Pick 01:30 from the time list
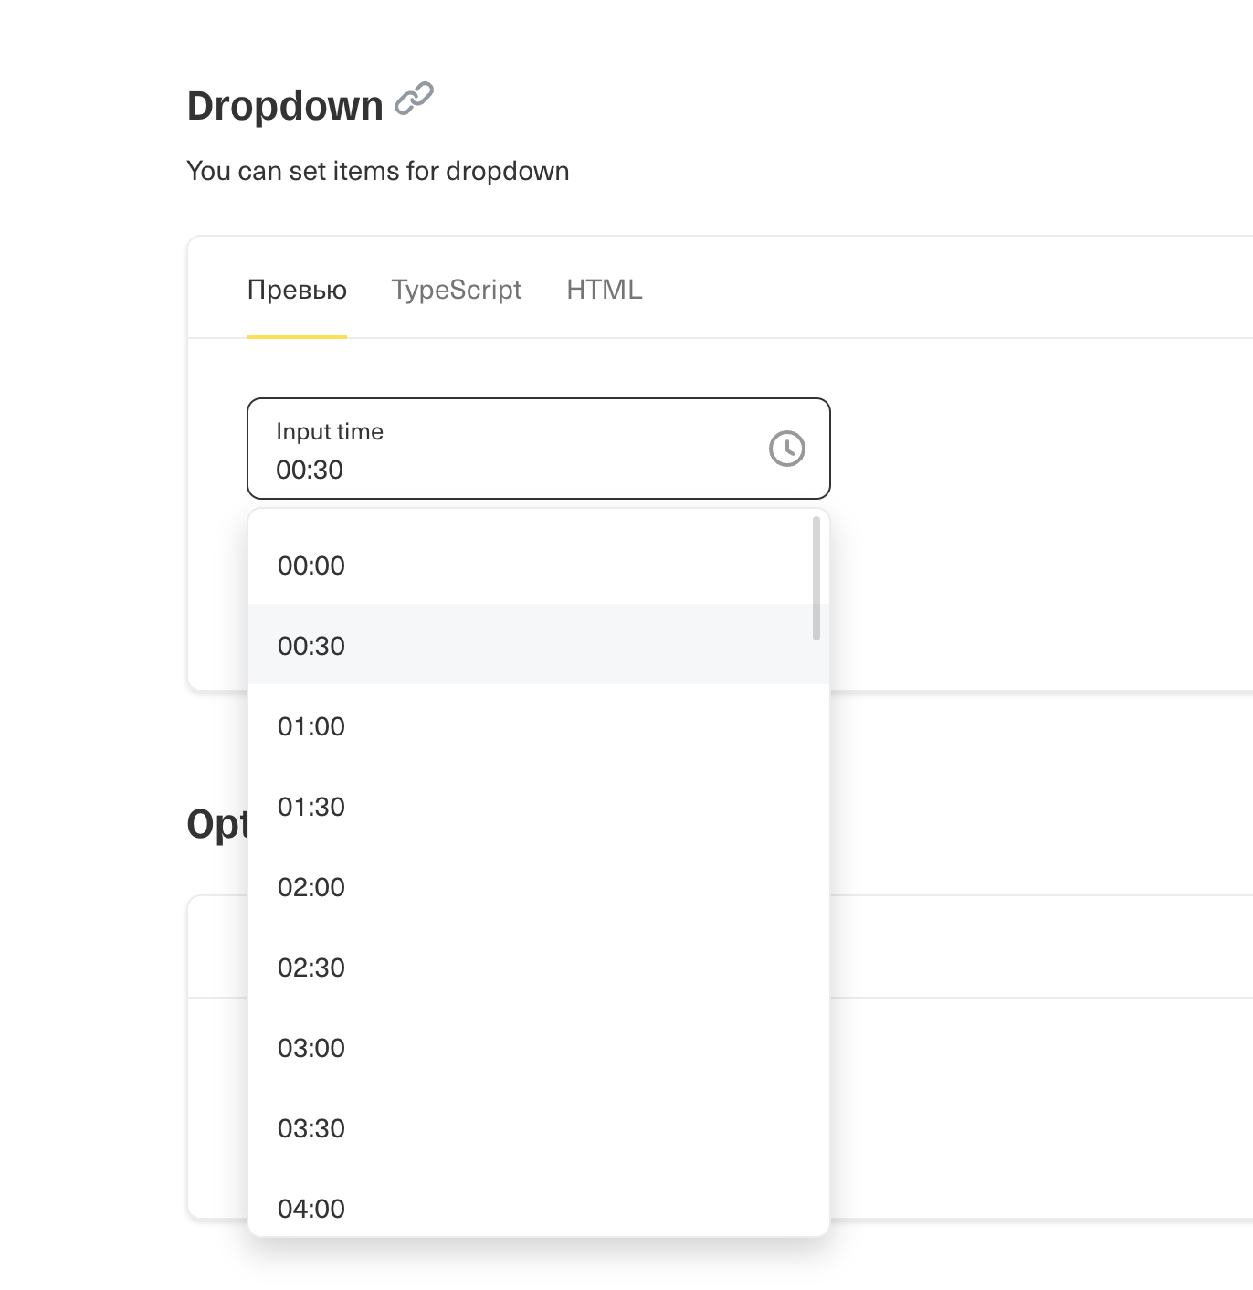1253x1290 pixels. 311,807
